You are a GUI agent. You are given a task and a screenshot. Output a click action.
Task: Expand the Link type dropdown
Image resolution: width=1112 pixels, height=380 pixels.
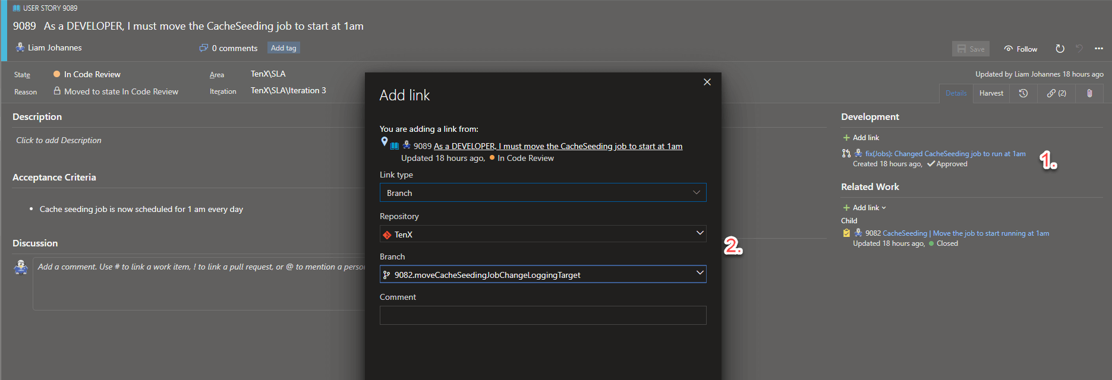543,193
